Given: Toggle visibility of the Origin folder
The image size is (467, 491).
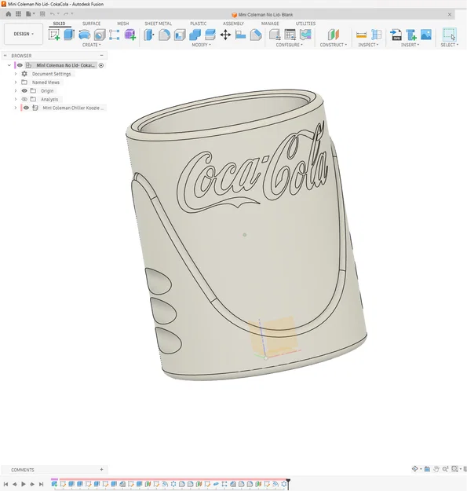Looking at the screenshot, I should click(24, 91).
